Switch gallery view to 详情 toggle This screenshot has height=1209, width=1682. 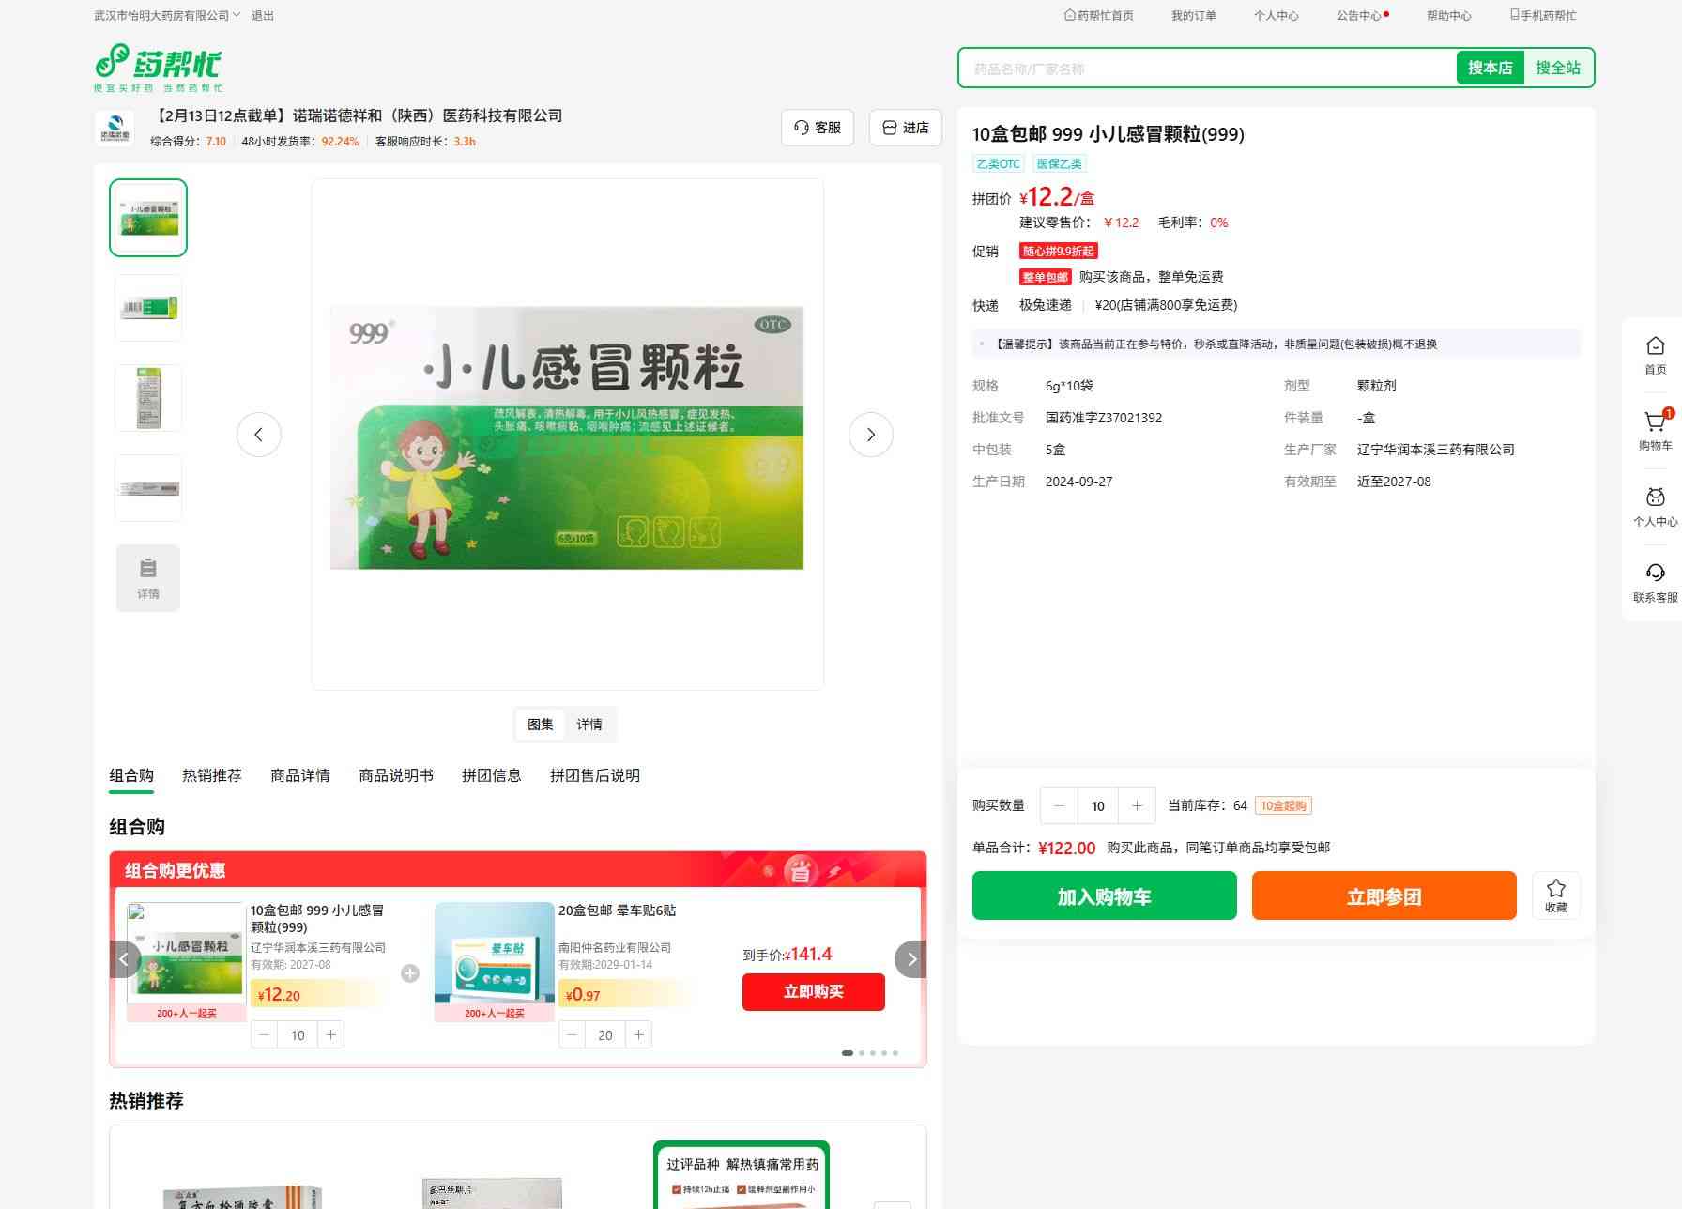click(x=589, y=725)
